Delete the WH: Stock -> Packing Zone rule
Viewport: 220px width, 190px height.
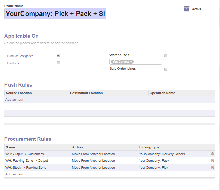[x=213, y=168]
